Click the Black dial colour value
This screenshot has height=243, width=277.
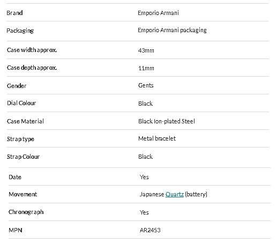145,104
